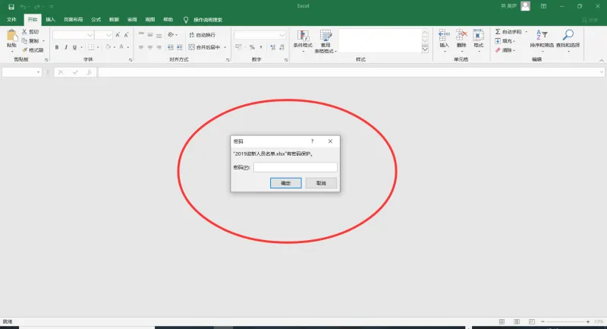Click the Find and Select magnifier icon
607x329 pixels.
coord(568,35)
